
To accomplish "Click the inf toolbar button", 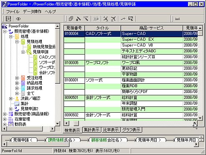I will pyautogui.click(x=178, y=19).
